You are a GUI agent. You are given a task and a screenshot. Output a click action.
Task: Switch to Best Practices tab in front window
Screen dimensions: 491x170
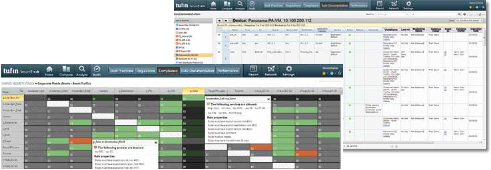click(x=122, y=71)
